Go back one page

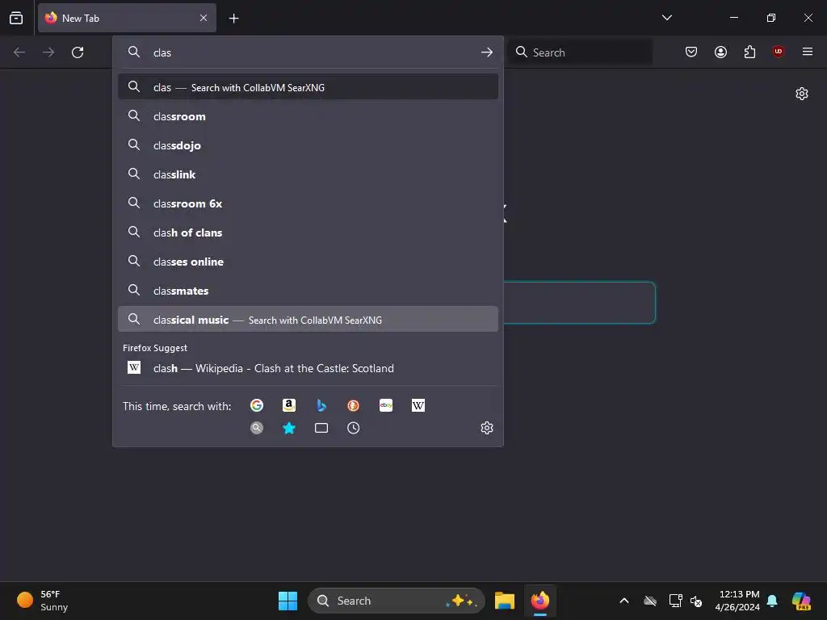(x=19, y=52)
